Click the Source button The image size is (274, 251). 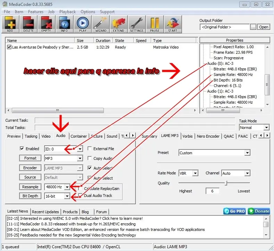[x=30, y=177]
